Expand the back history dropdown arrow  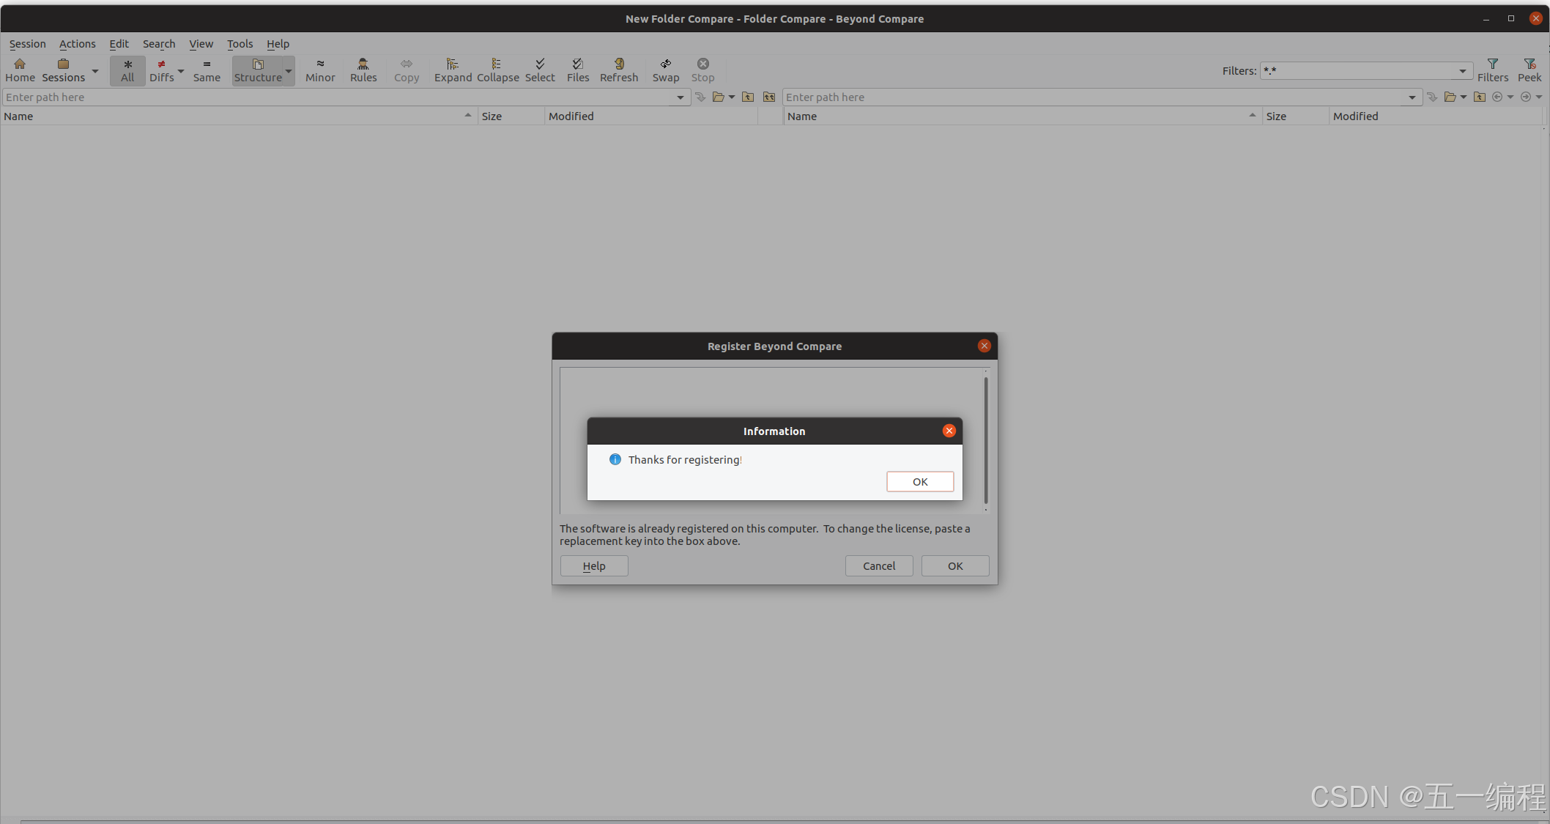[x=1510, y=97]
